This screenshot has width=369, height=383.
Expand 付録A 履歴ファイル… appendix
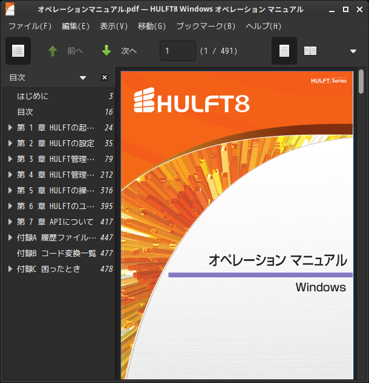click(10, 237)
